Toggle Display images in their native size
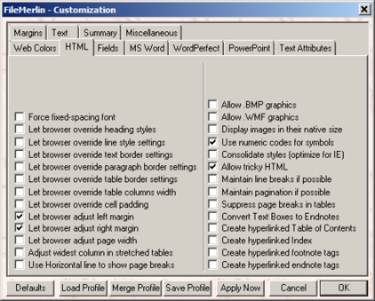 point(212,129)
